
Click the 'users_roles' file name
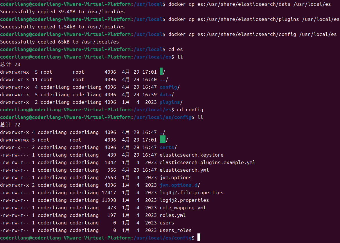click(x=176, y=231)
